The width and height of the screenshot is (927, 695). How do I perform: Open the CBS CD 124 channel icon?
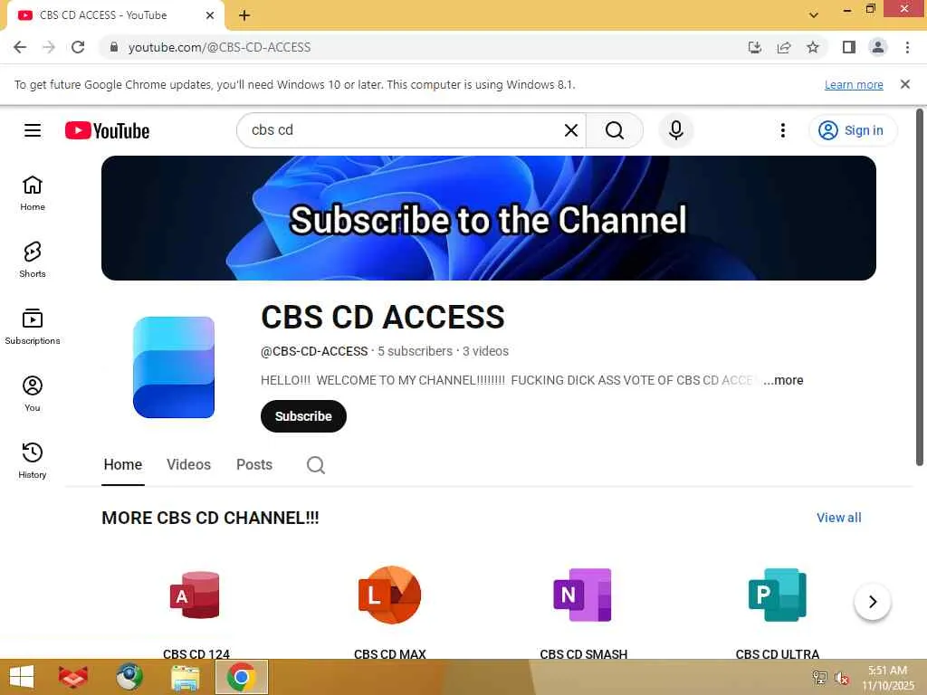click(196, 595)
